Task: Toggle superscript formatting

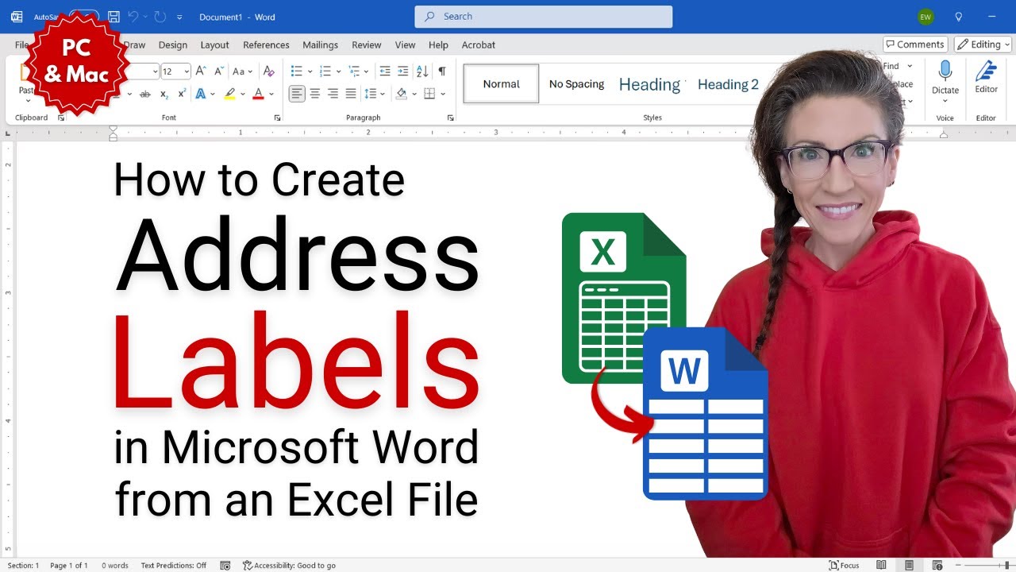Action: point(182,94)
